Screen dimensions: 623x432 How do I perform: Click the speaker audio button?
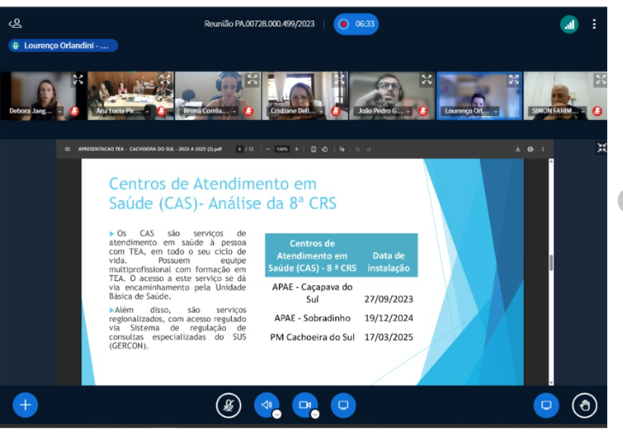(x=265, y=405)
